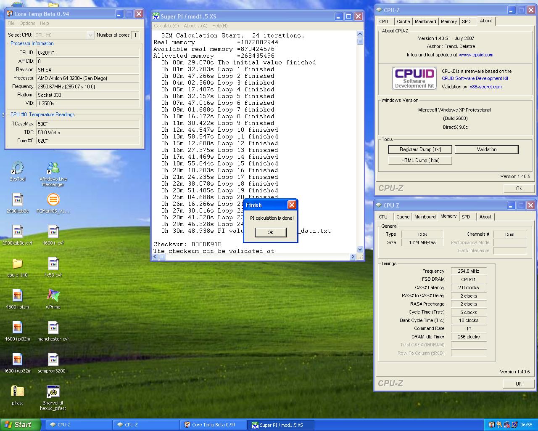Click the bottom CPU-Z window title icon

point(379,205)
